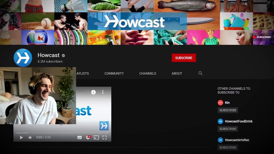Enter fullscreen mode in video player

click(104, 138)
